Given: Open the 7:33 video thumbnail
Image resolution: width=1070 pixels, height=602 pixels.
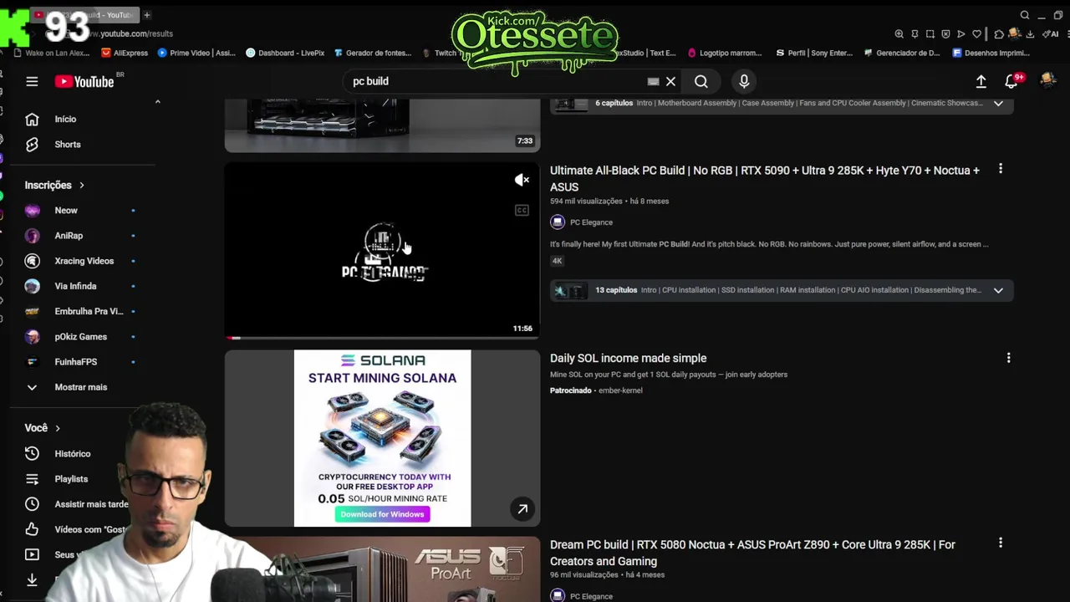Looking at the screenshot, I should click(x=382, y=125).
